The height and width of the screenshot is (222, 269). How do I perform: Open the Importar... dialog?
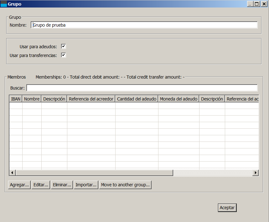click(86, 185)
